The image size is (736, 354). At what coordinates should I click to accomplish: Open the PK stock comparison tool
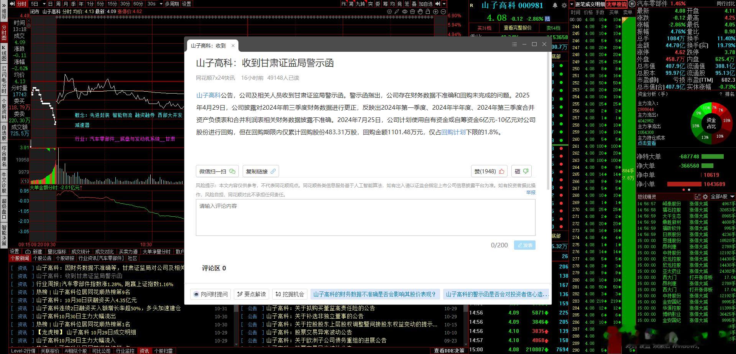(344, 3)
